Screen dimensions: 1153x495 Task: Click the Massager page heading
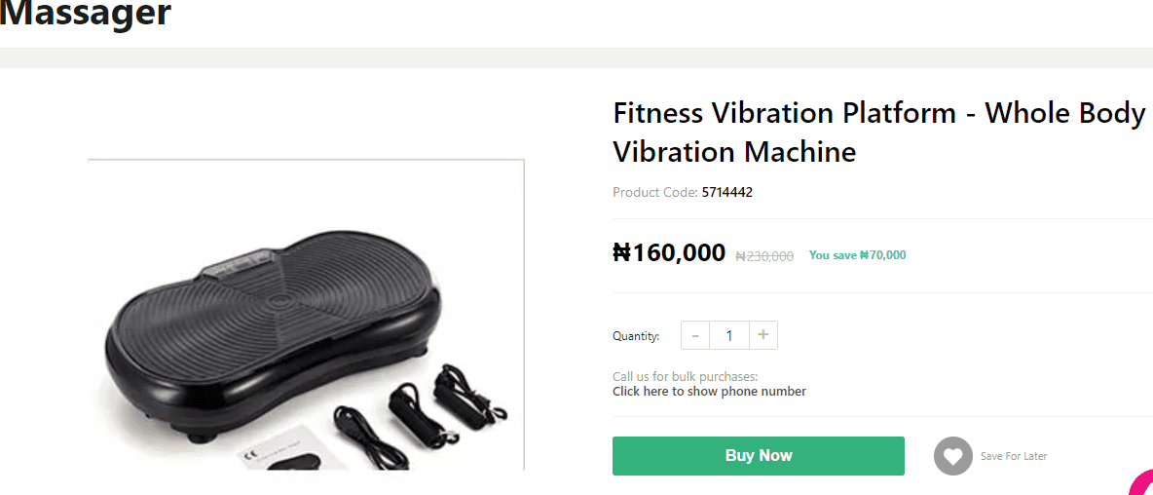coord(86,14)
